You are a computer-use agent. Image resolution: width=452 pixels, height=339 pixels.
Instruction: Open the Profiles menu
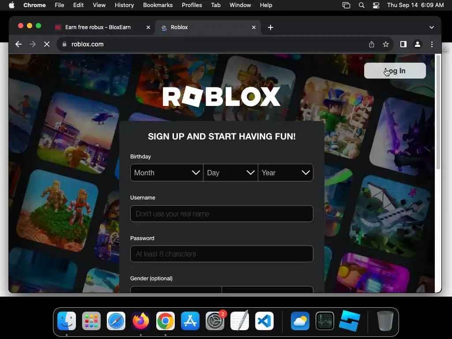(x=192, y=5)
